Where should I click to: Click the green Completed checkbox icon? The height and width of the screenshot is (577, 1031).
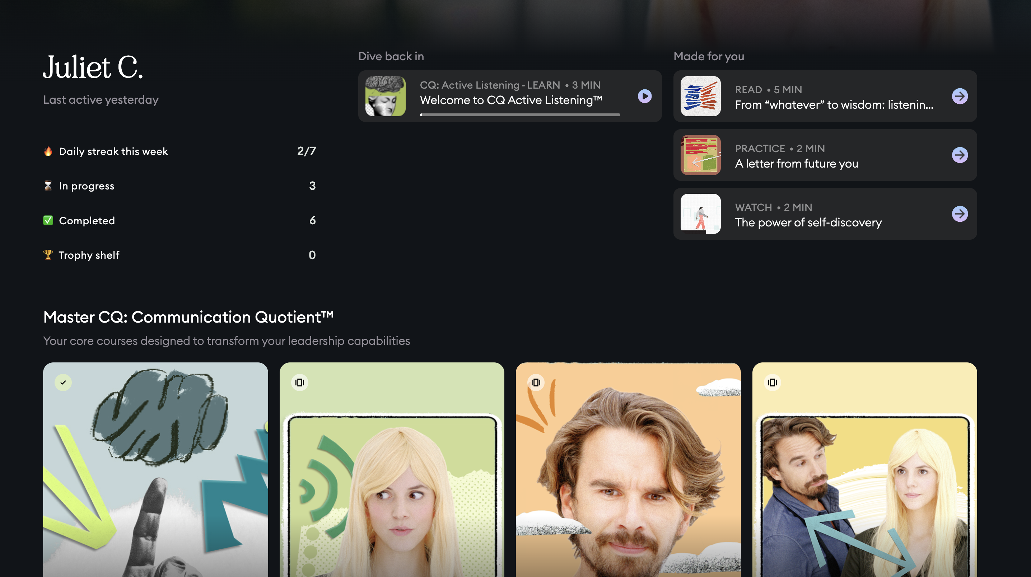tap(48, 220)
